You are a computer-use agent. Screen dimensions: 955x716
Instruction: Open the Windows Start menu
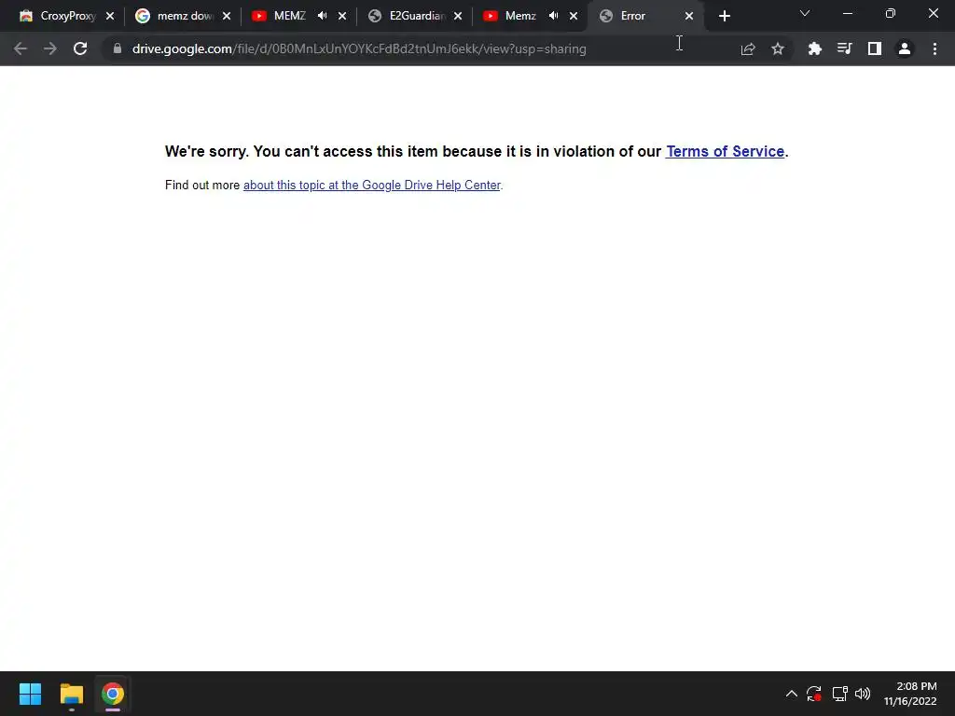[x=30, y=694]
